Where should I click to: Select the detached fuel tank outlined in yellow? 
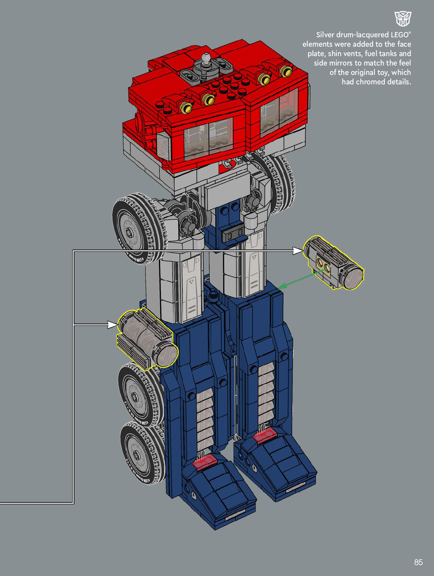tap(334, 263)
